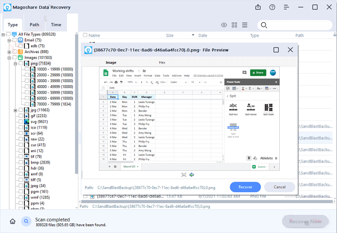Click the scr file type icon
This screenshot has height=233, width=337.
tap(27, 133)
